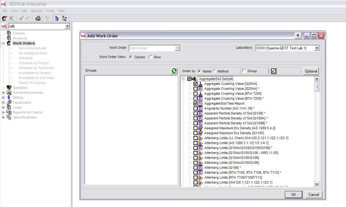Click the green refresh icon beside Groups
Screen dimensions: 346x207
pyautogui.click(x=174, y=71)
